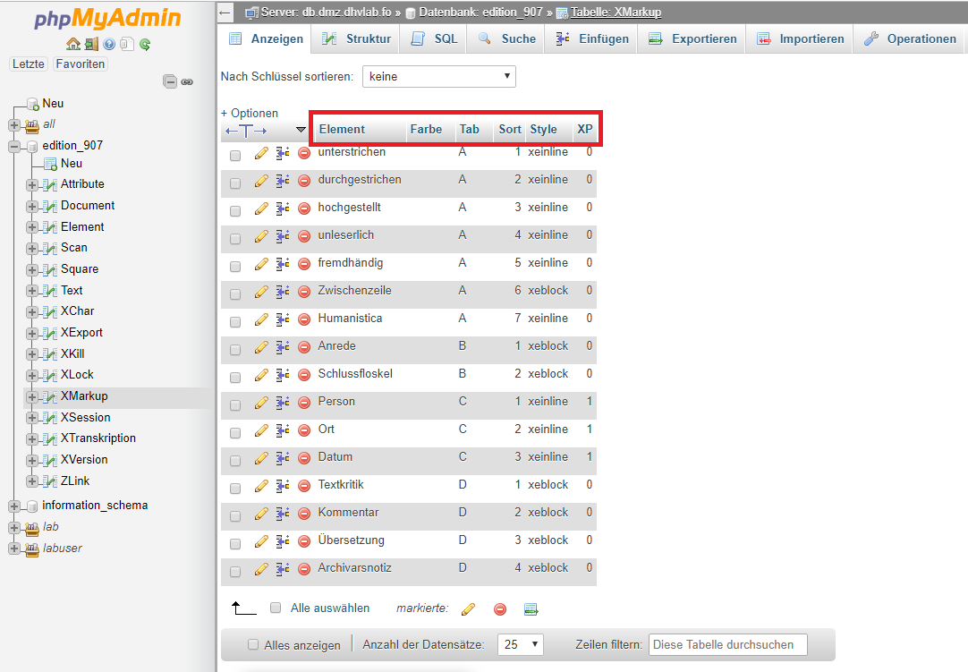
Task: Copy the 'Anrede' row using copy icon
Action: tap(283, 347)
